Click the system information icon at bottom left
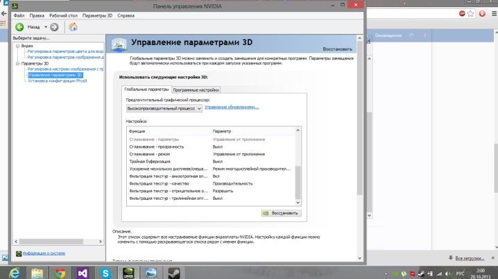 tap(19, 253)
